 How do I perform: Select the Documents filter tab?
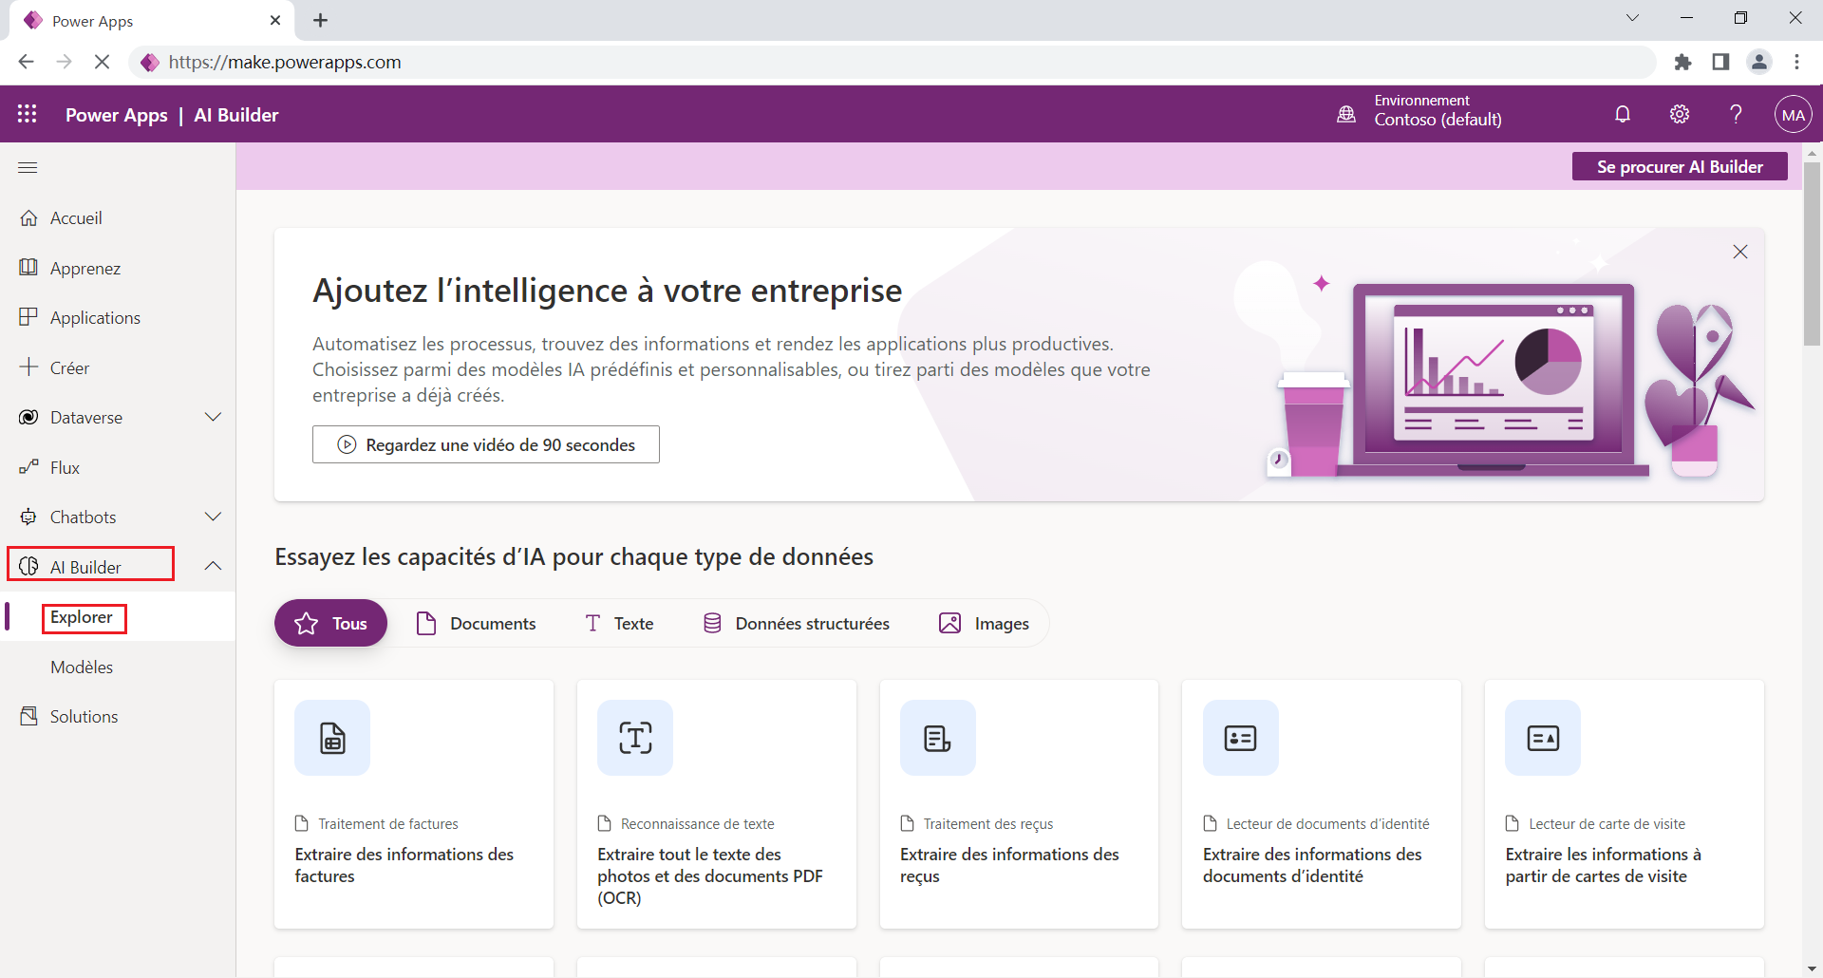[x=476, y=623]
